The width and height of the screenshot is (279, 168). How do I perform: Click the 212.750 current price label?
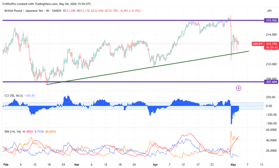pos(272,44)
